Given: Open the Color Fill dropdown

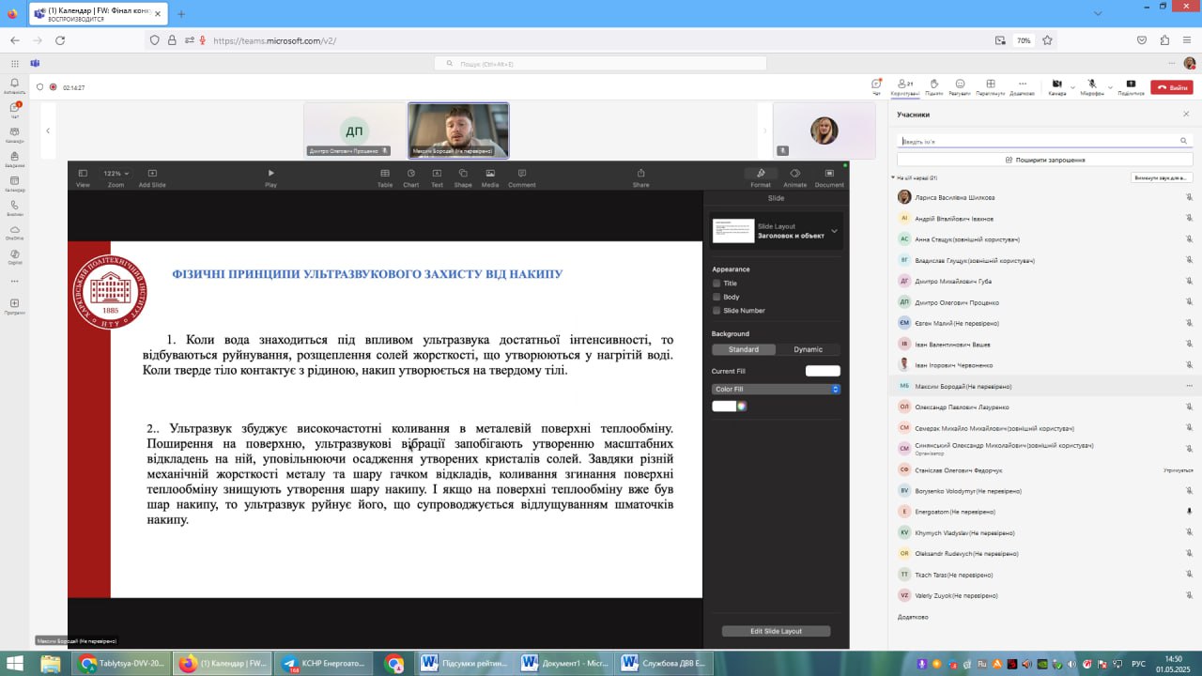Looking at the screenshot, I should pyautogui.click(x=776, y=389).
